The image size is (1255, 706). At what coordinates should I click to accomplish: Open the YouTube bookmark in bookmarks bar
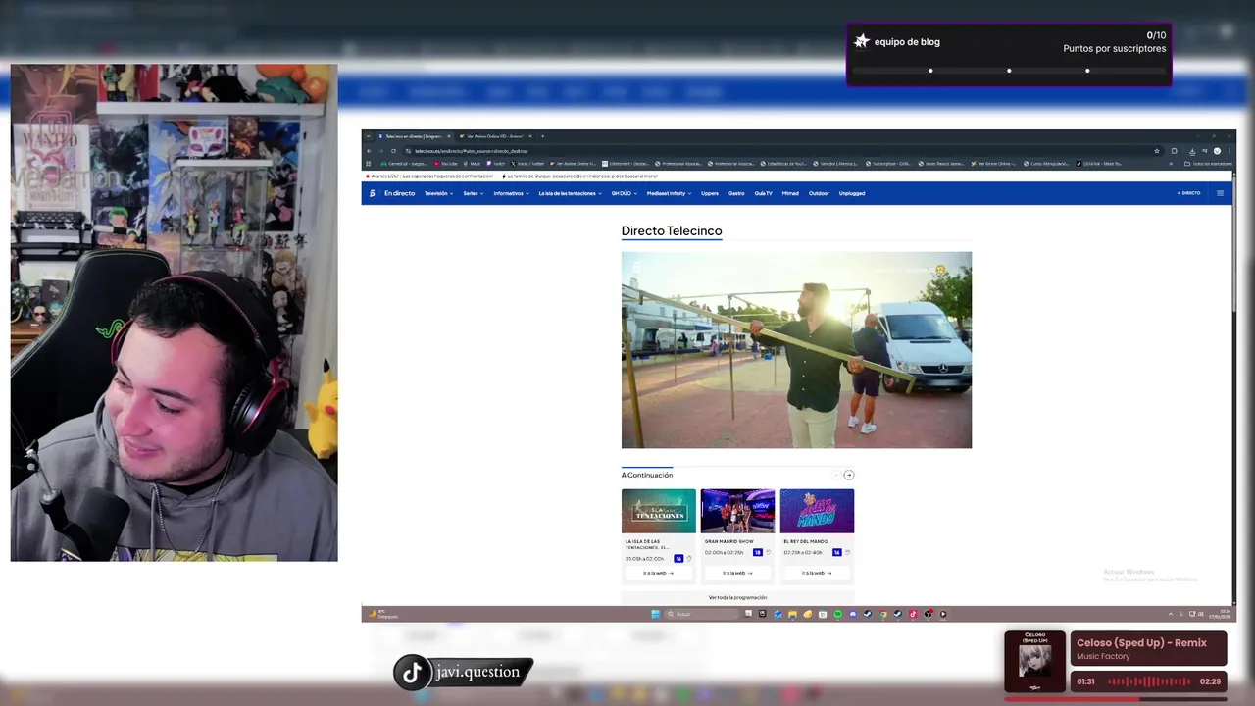446,164
